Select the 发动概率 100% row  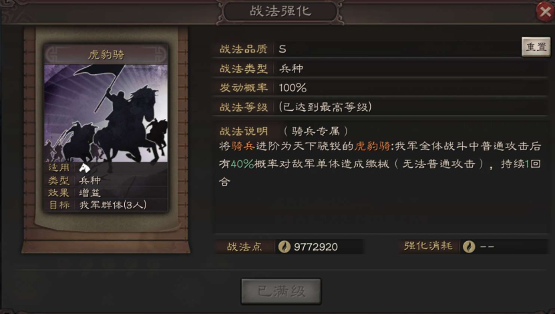(381, 88)
